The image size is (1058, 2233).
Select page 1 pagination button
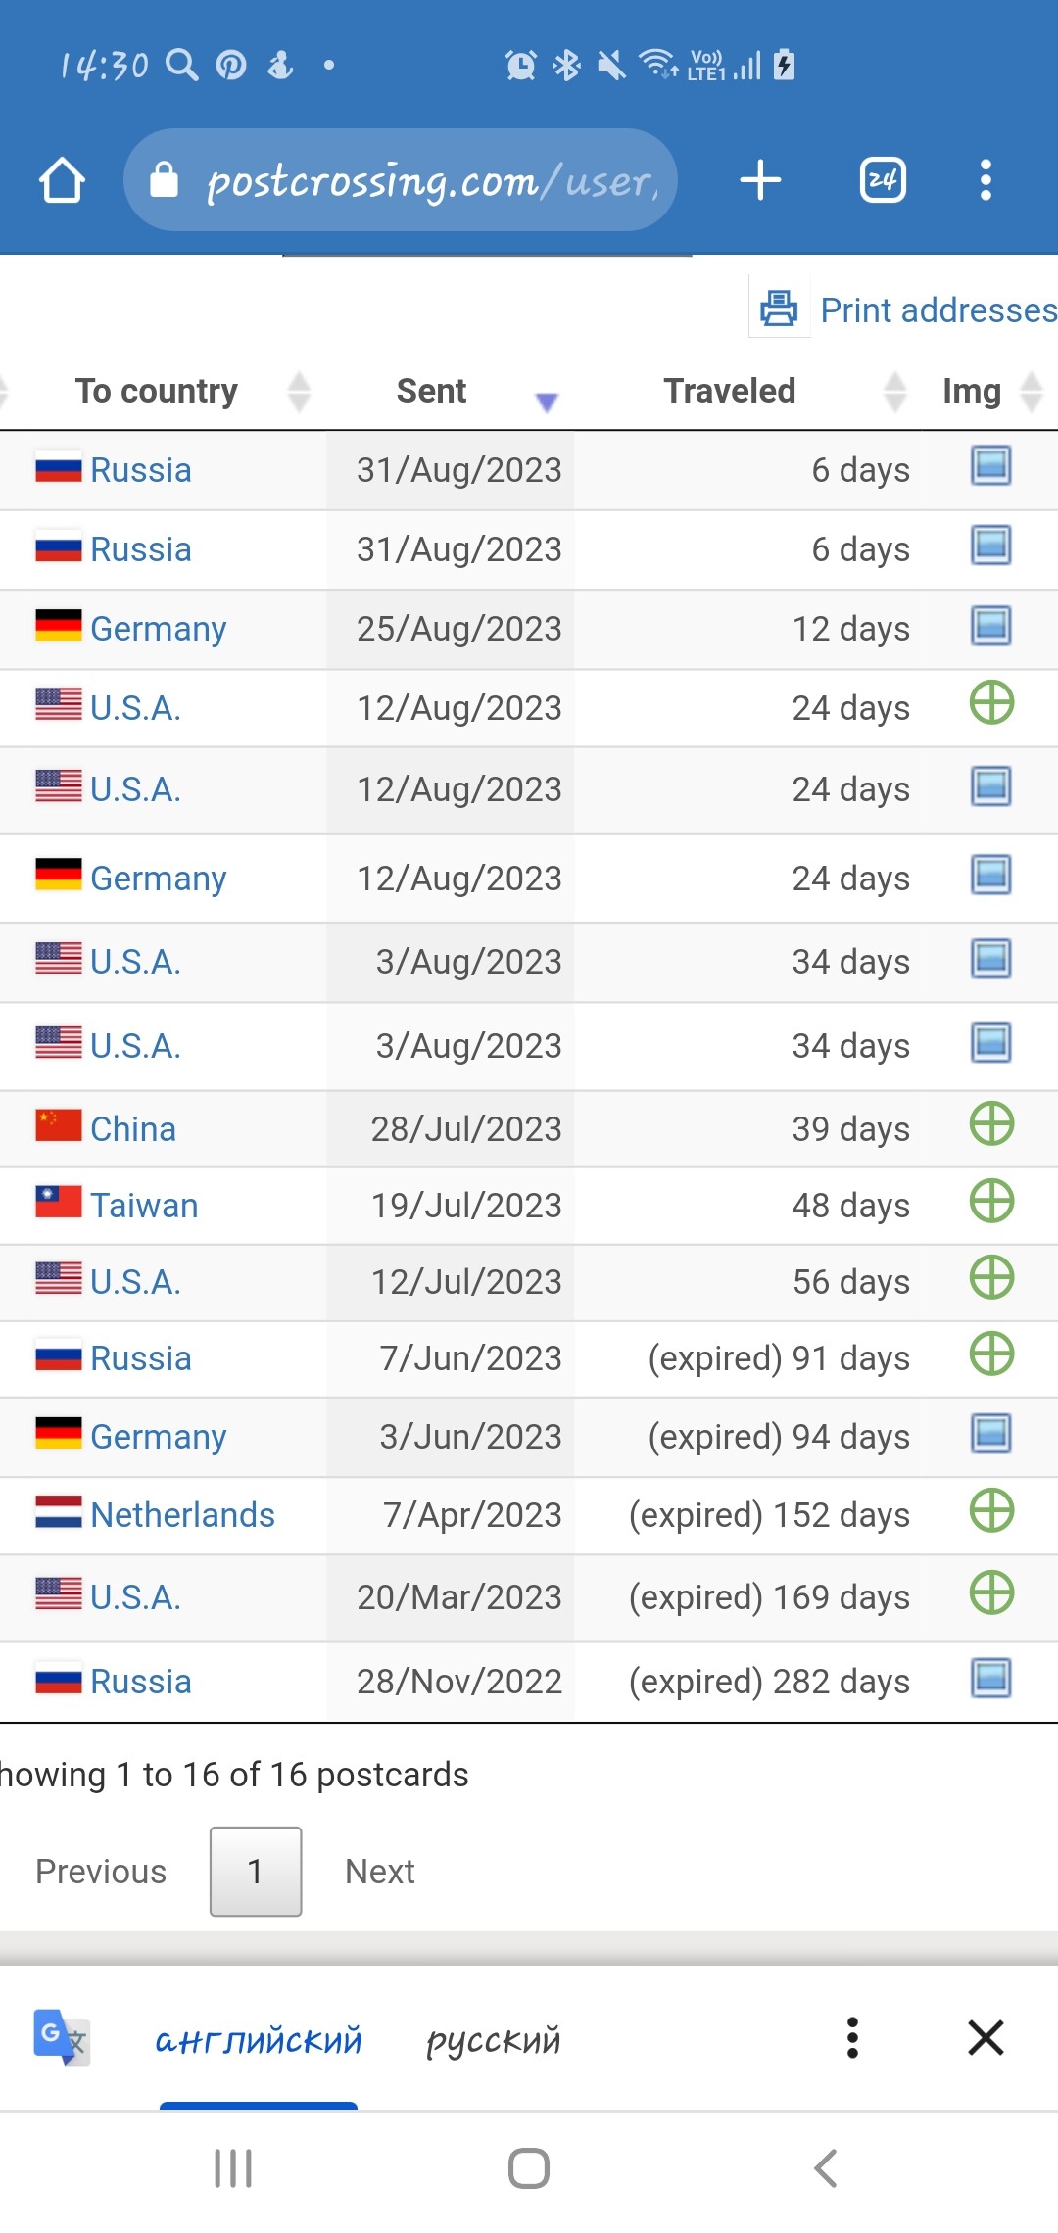tap(256, 1872)
